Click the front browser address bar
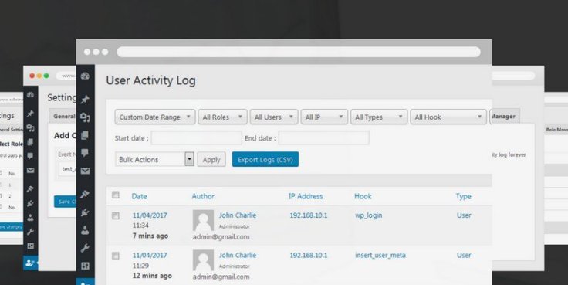This screenshot has height=285, width=568. coord(299,52)
